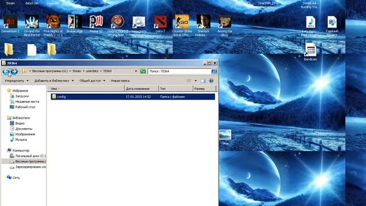Expand the view options dropdown arrow

(196, 81)
